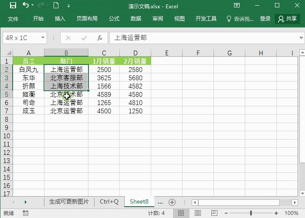This screenshot has height=218, width=305.
Task: Select column A header
Action: point(29,53)
